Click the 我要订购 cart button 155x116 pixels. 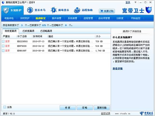pyautogui.click(x=107, y=11)
